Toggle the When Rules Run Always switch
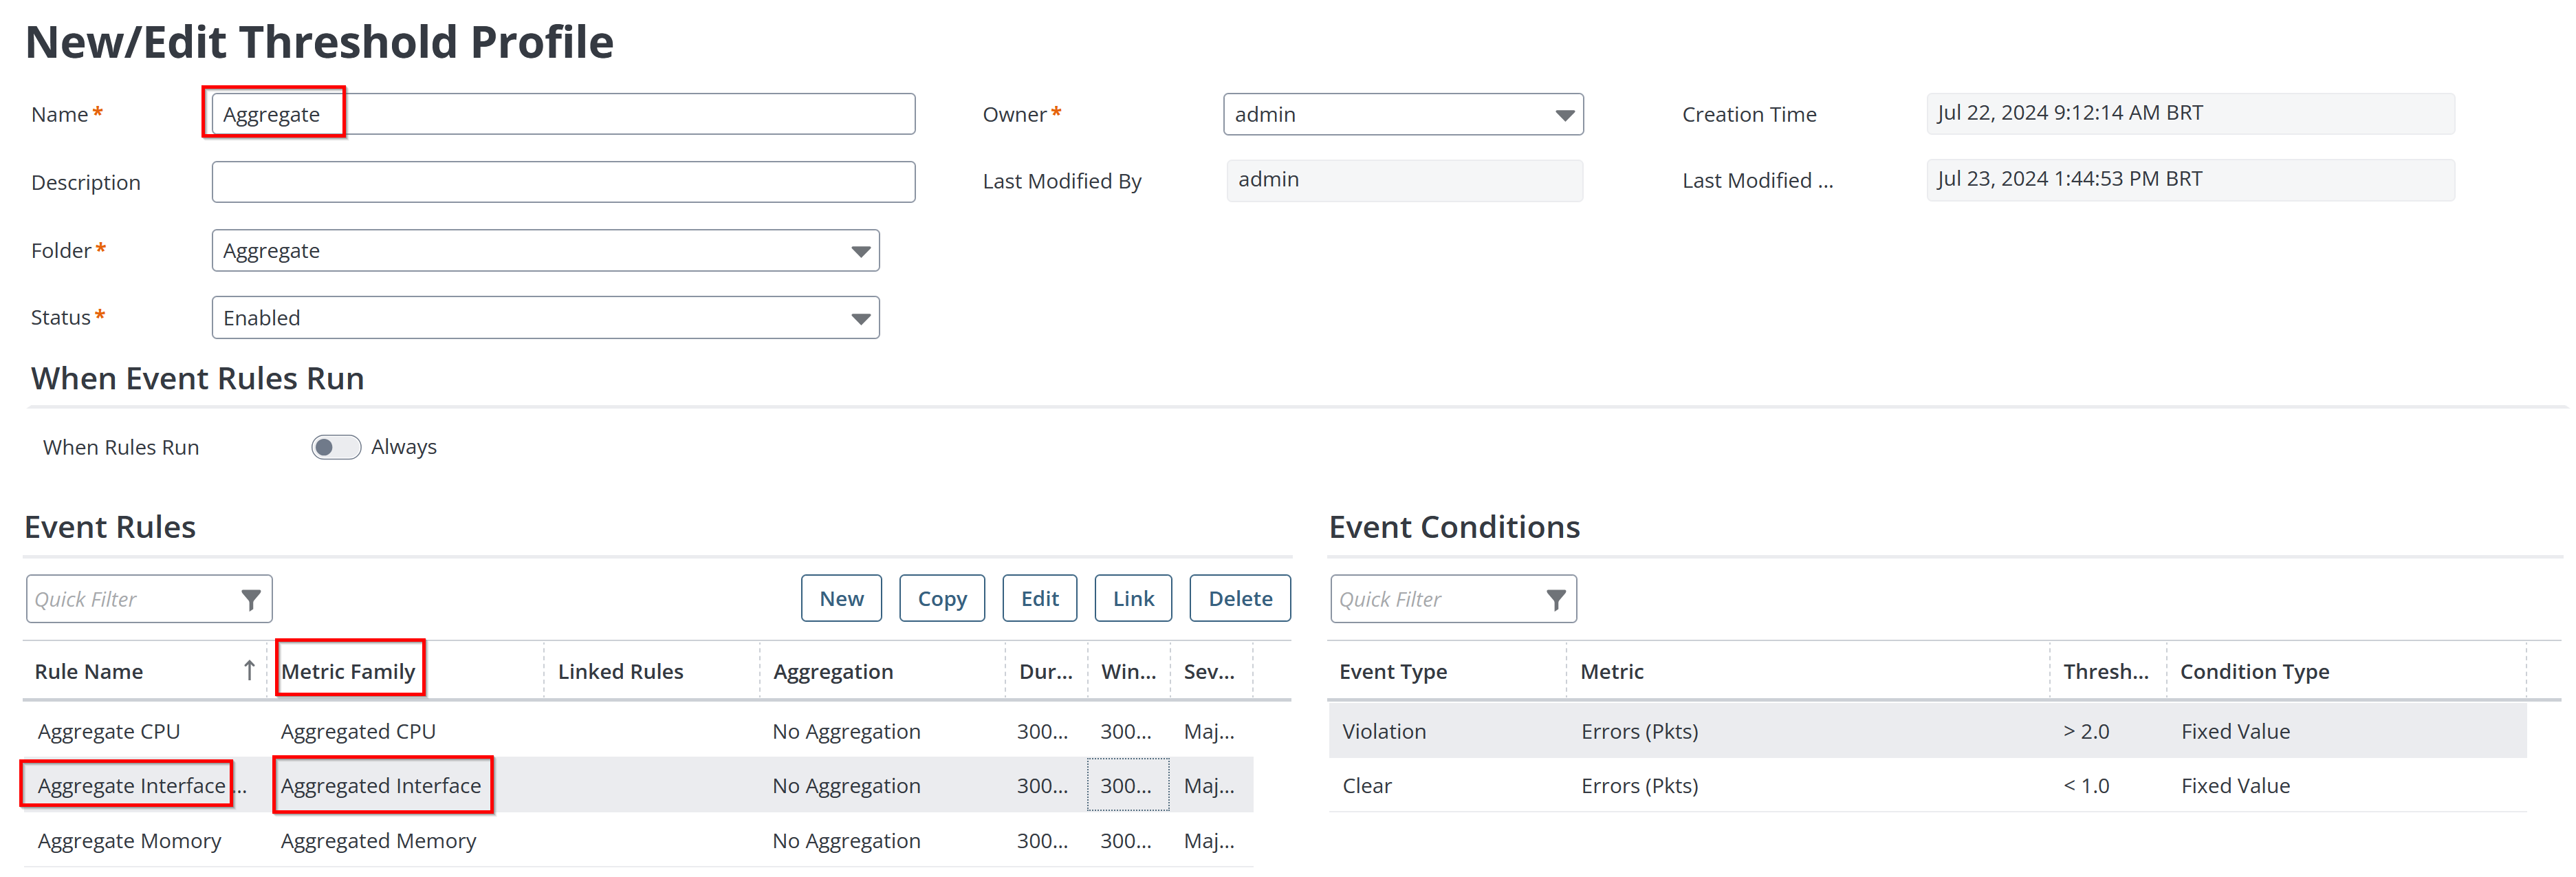 (335, 447)
